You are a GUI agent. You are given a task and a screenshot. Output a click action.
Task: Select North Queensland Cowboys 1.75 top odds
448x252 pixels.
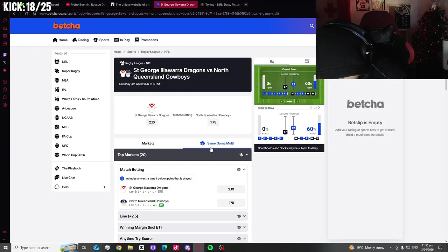213,122
